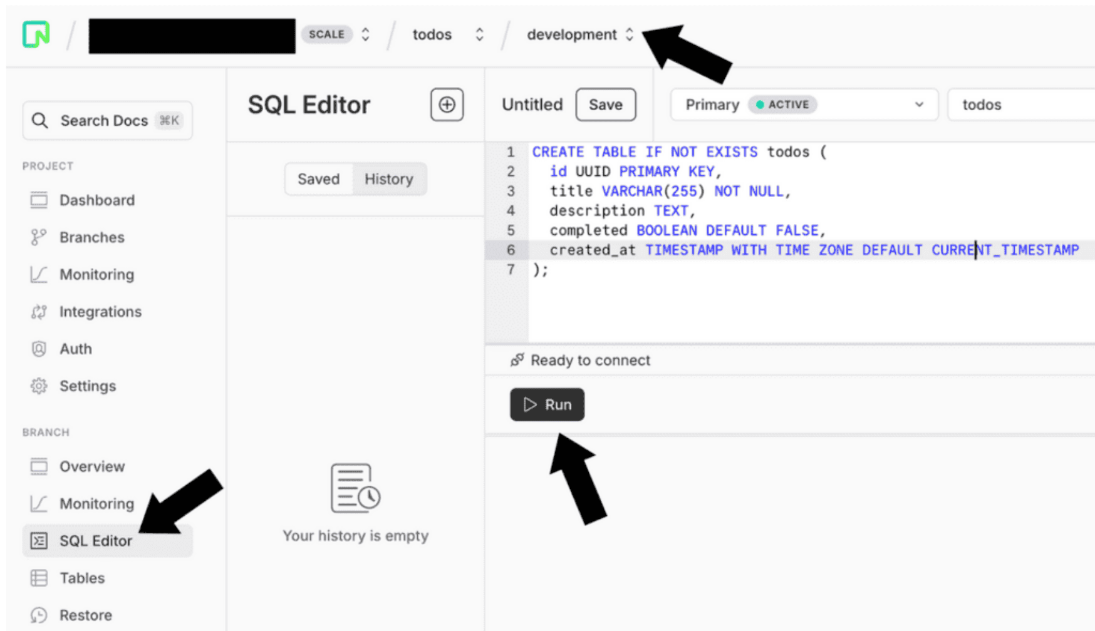Image resolution: width=1095 pixels, height=631 pixels.
Task: Click the Neon logo icon
Action: click(36, 34)
